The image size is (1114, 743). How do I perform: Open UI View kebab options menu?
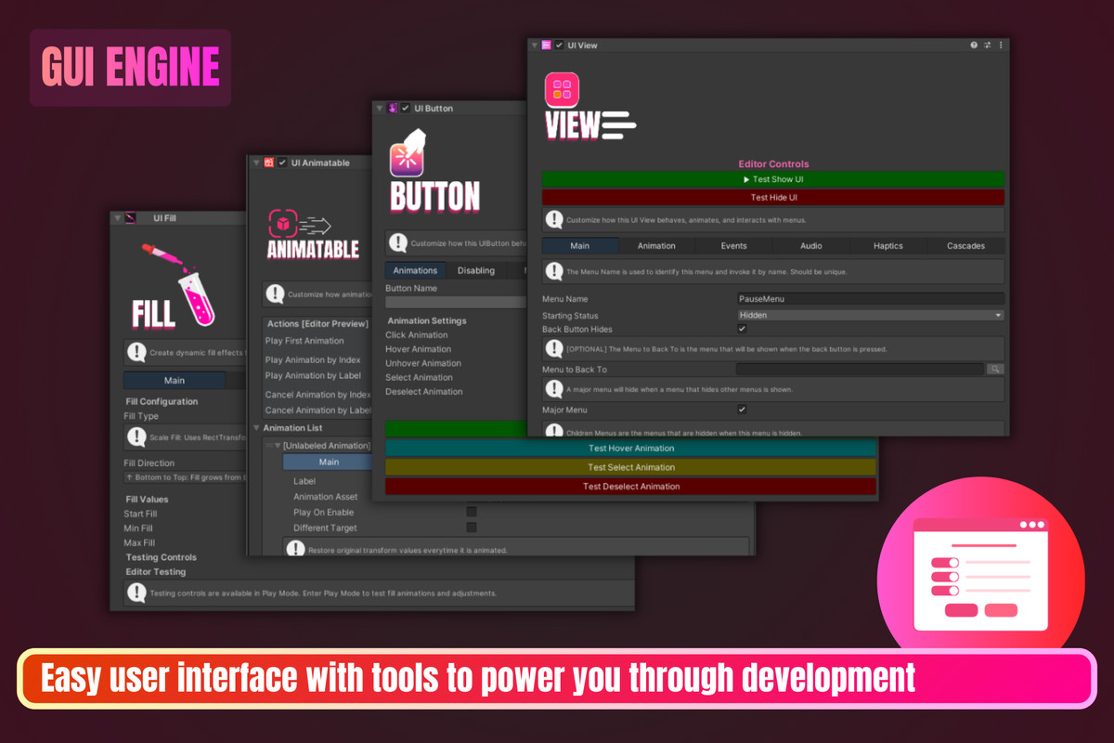(1000, 45)
